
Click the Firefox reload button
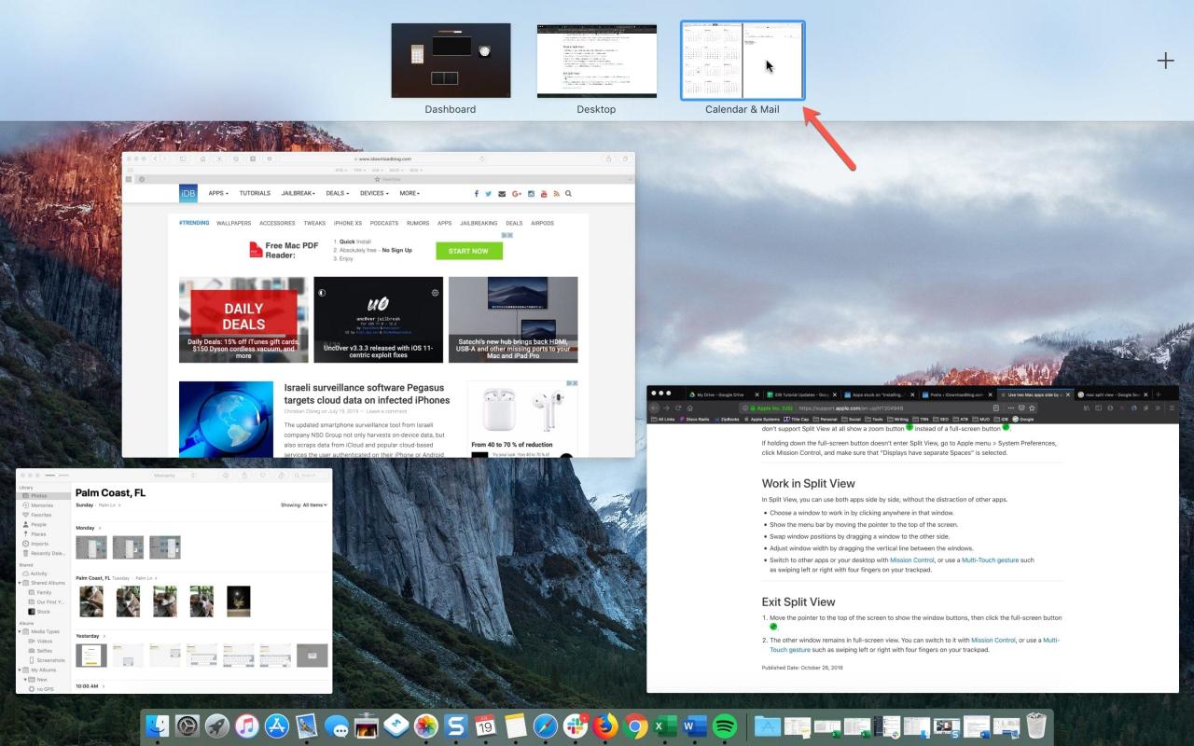coord(677,408)
